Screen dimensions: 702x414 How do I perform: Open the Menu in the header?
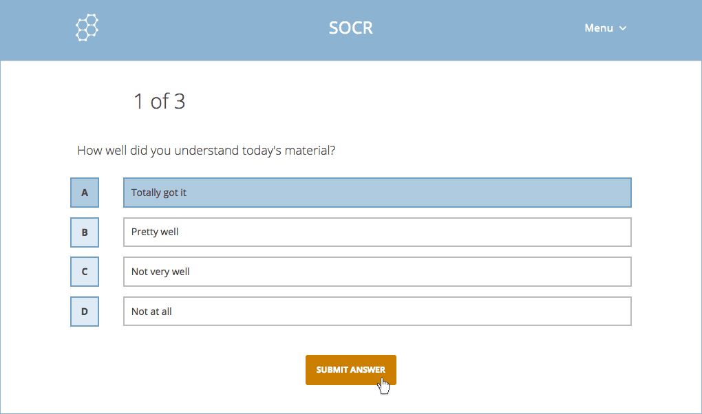(599, 28)
